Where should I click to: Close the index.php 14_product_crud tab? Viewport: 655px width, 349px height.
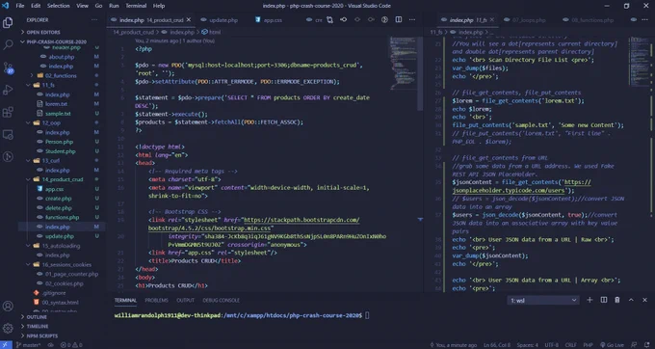coord(189,19)
